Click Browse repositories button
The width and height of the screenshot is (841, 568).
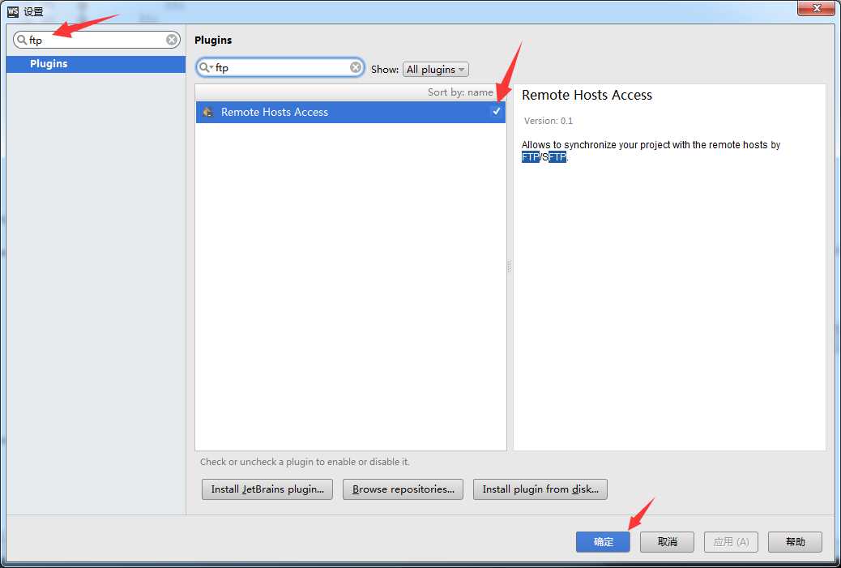[403, 489]
